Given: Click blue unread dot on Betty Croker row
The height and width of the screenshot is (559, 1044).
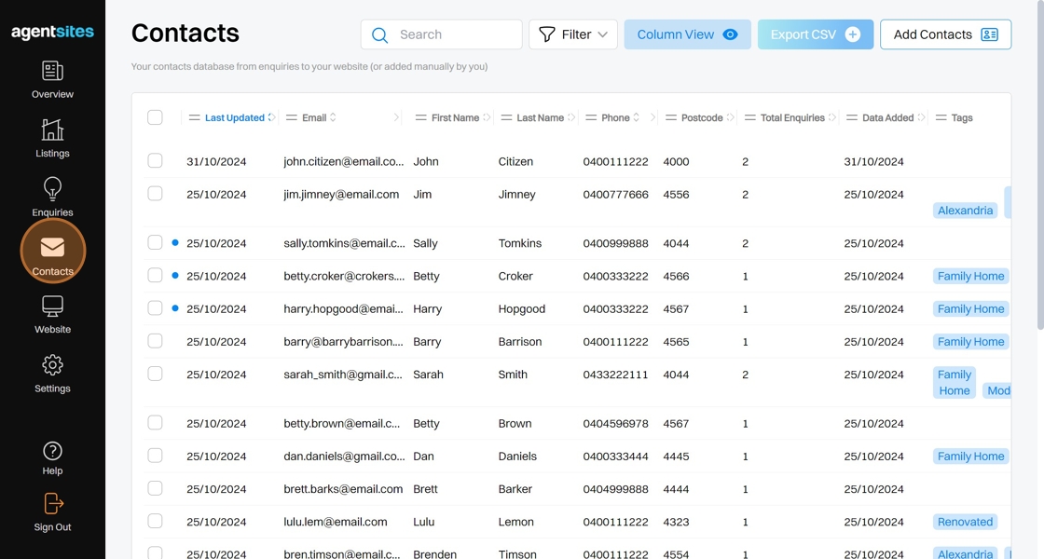Looking at the screenshot, I should click(x=175, y=276).
